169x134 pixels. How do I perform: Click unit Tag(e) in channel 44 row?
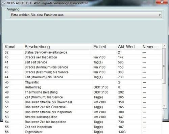click(98, 77)
